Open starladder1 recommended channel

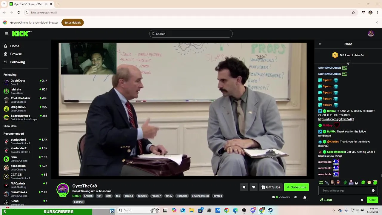pos(25,141)
